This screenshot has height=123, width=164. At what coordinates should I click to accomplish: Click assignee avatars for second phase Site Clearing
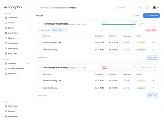[126, 88]
